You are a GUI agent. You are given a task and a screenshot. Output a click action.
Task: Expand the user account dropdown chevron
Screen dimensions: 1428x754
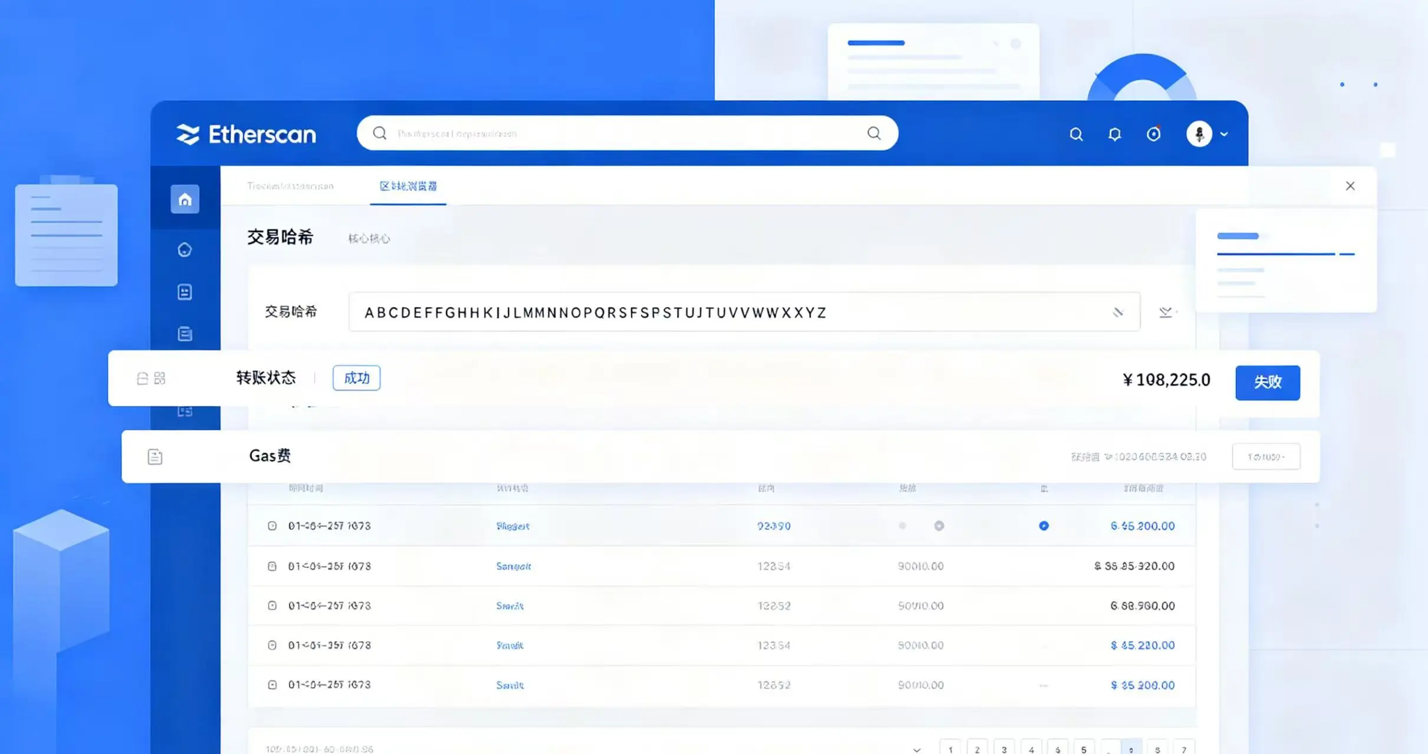click(x=1224, y=134)
